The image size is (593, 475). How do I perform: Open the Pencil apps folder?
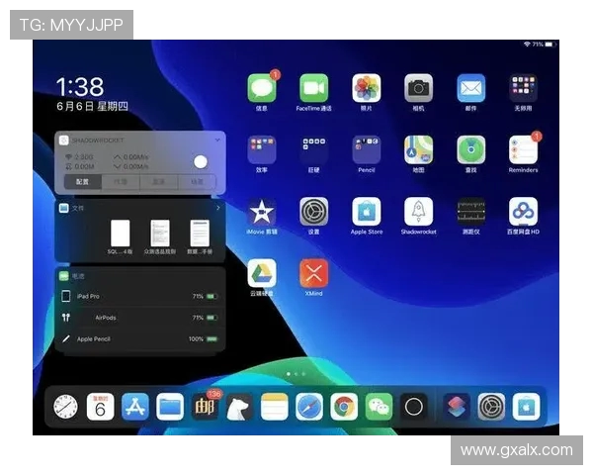(367, 149)
